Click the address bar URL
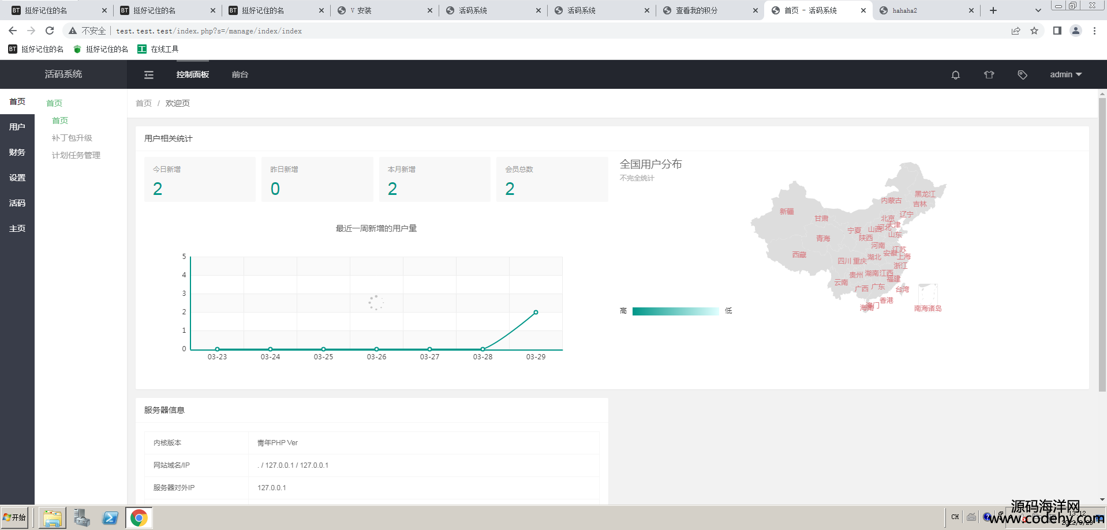Image resolution: width=1107 pixels, height=530 pixels. pyautogui.click(x=209, y=31)
